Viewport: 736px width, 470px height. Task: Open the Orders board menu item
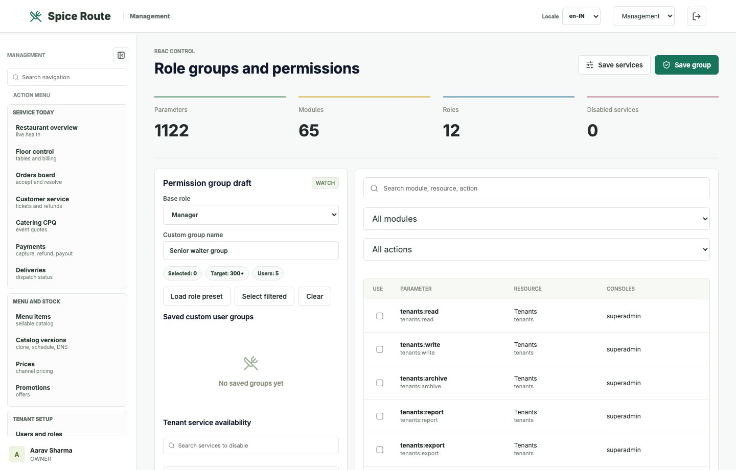(67, 178)
